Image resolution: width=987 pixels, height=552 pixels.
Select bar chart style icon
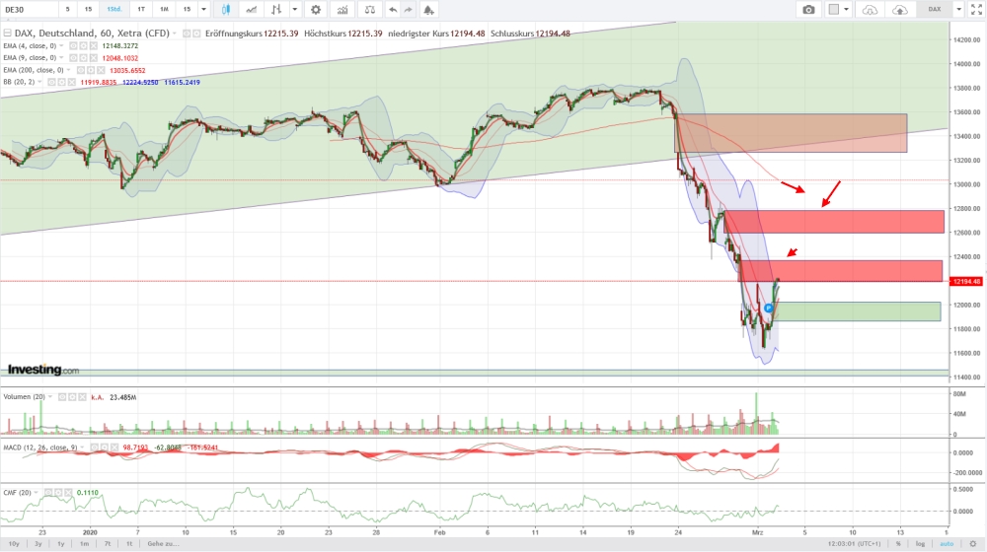[x=276, y=10]
